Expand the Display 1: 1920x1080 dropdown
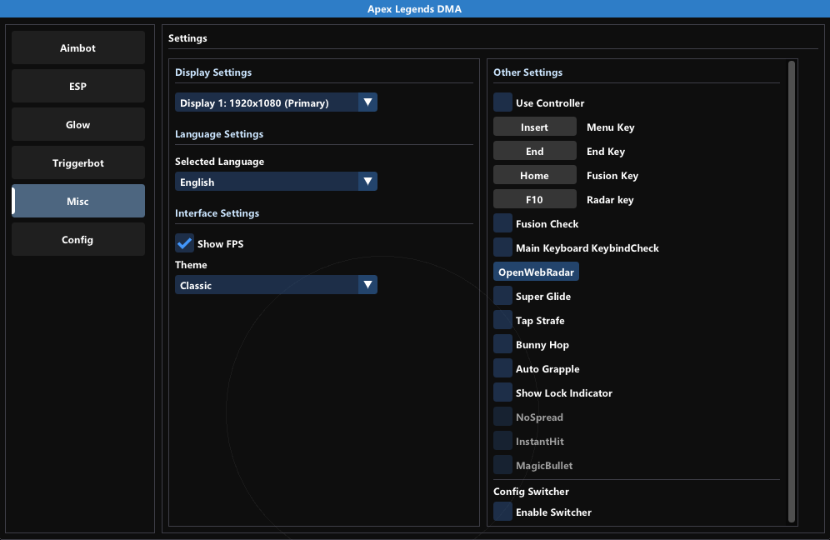Viewport: 830px width, 540px height. tap(276, 102)
